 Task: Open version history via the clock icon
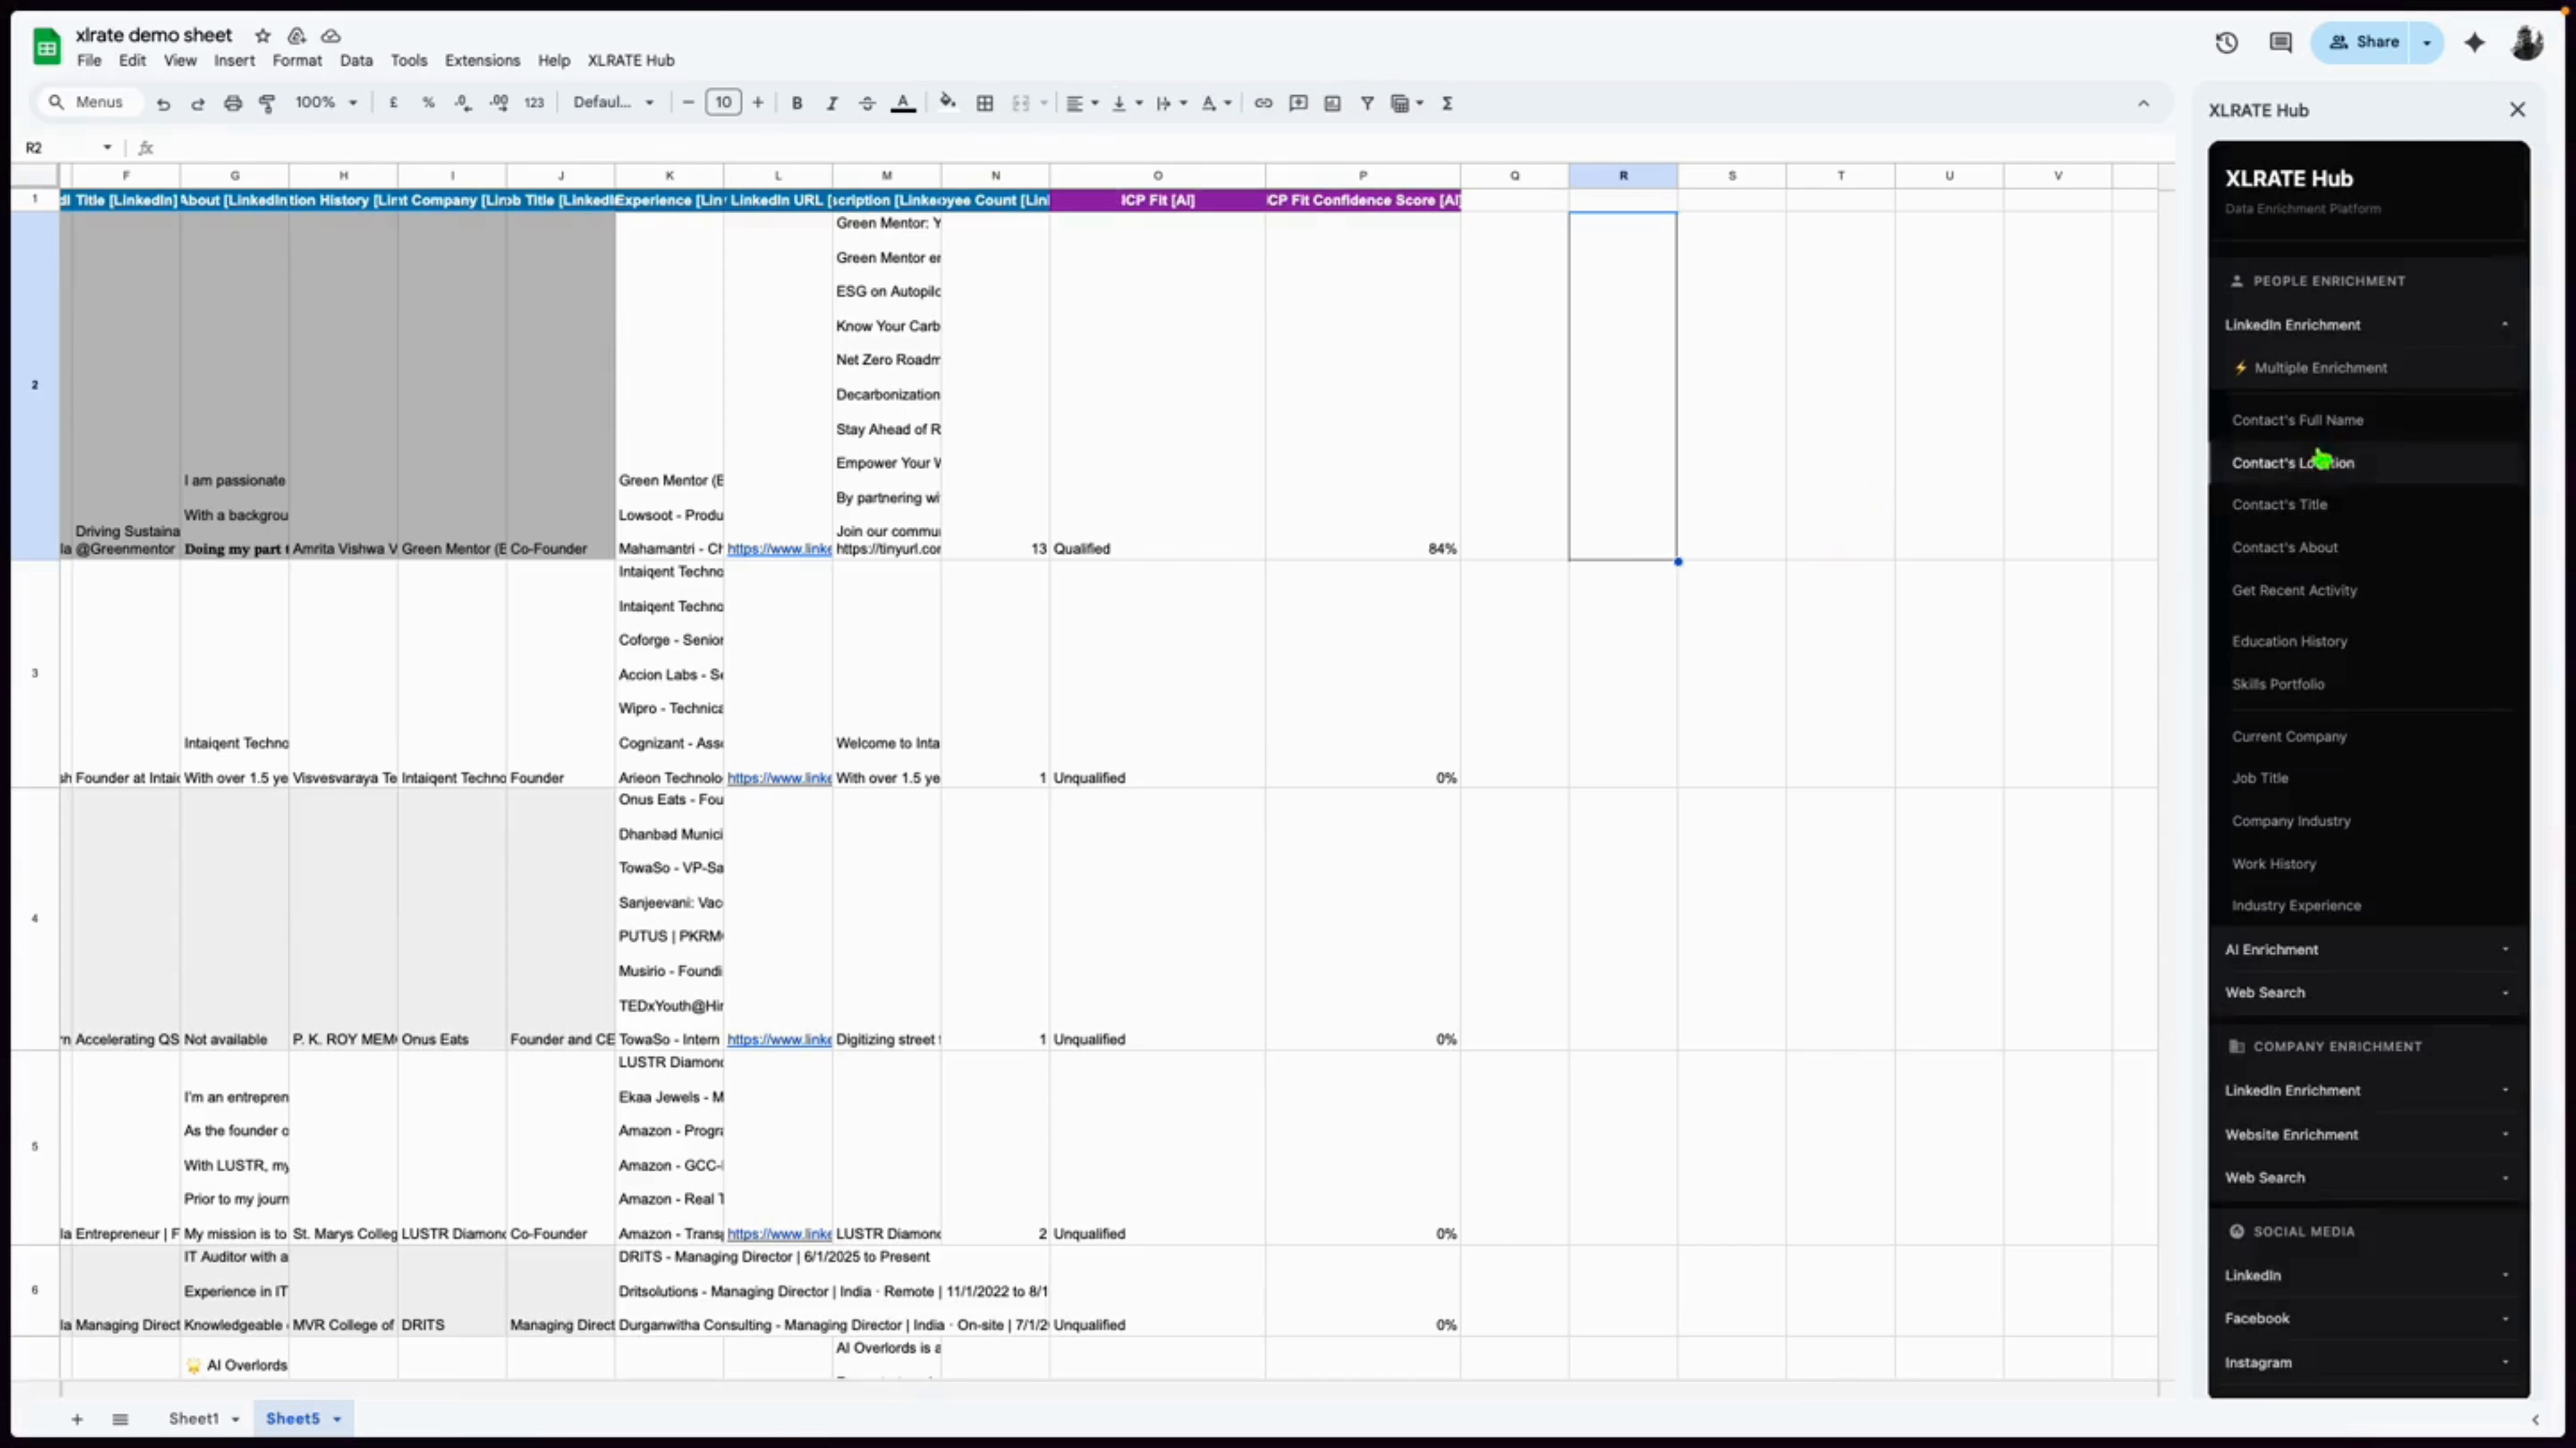click(2226, 42)
